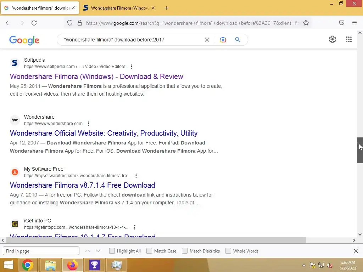The image size is (363, 272).
Task: Open more options for My Software Free result
Action: point(136,176)
